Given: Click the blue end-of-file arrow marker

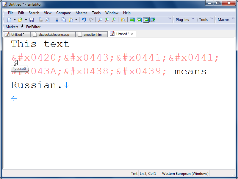Looking at the screenshot, I should (x=14, y=99).
